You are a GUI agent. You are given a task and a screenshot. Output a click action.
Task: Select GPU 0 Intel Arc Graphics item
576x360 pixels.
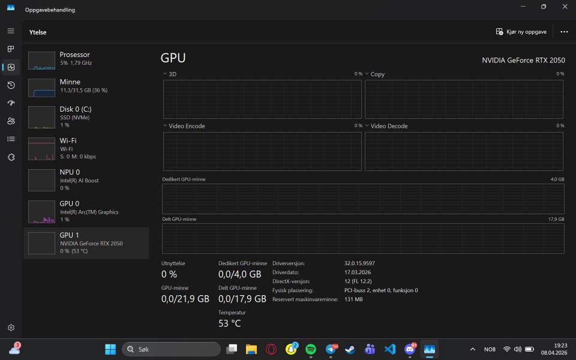click(x=86, y=212)
